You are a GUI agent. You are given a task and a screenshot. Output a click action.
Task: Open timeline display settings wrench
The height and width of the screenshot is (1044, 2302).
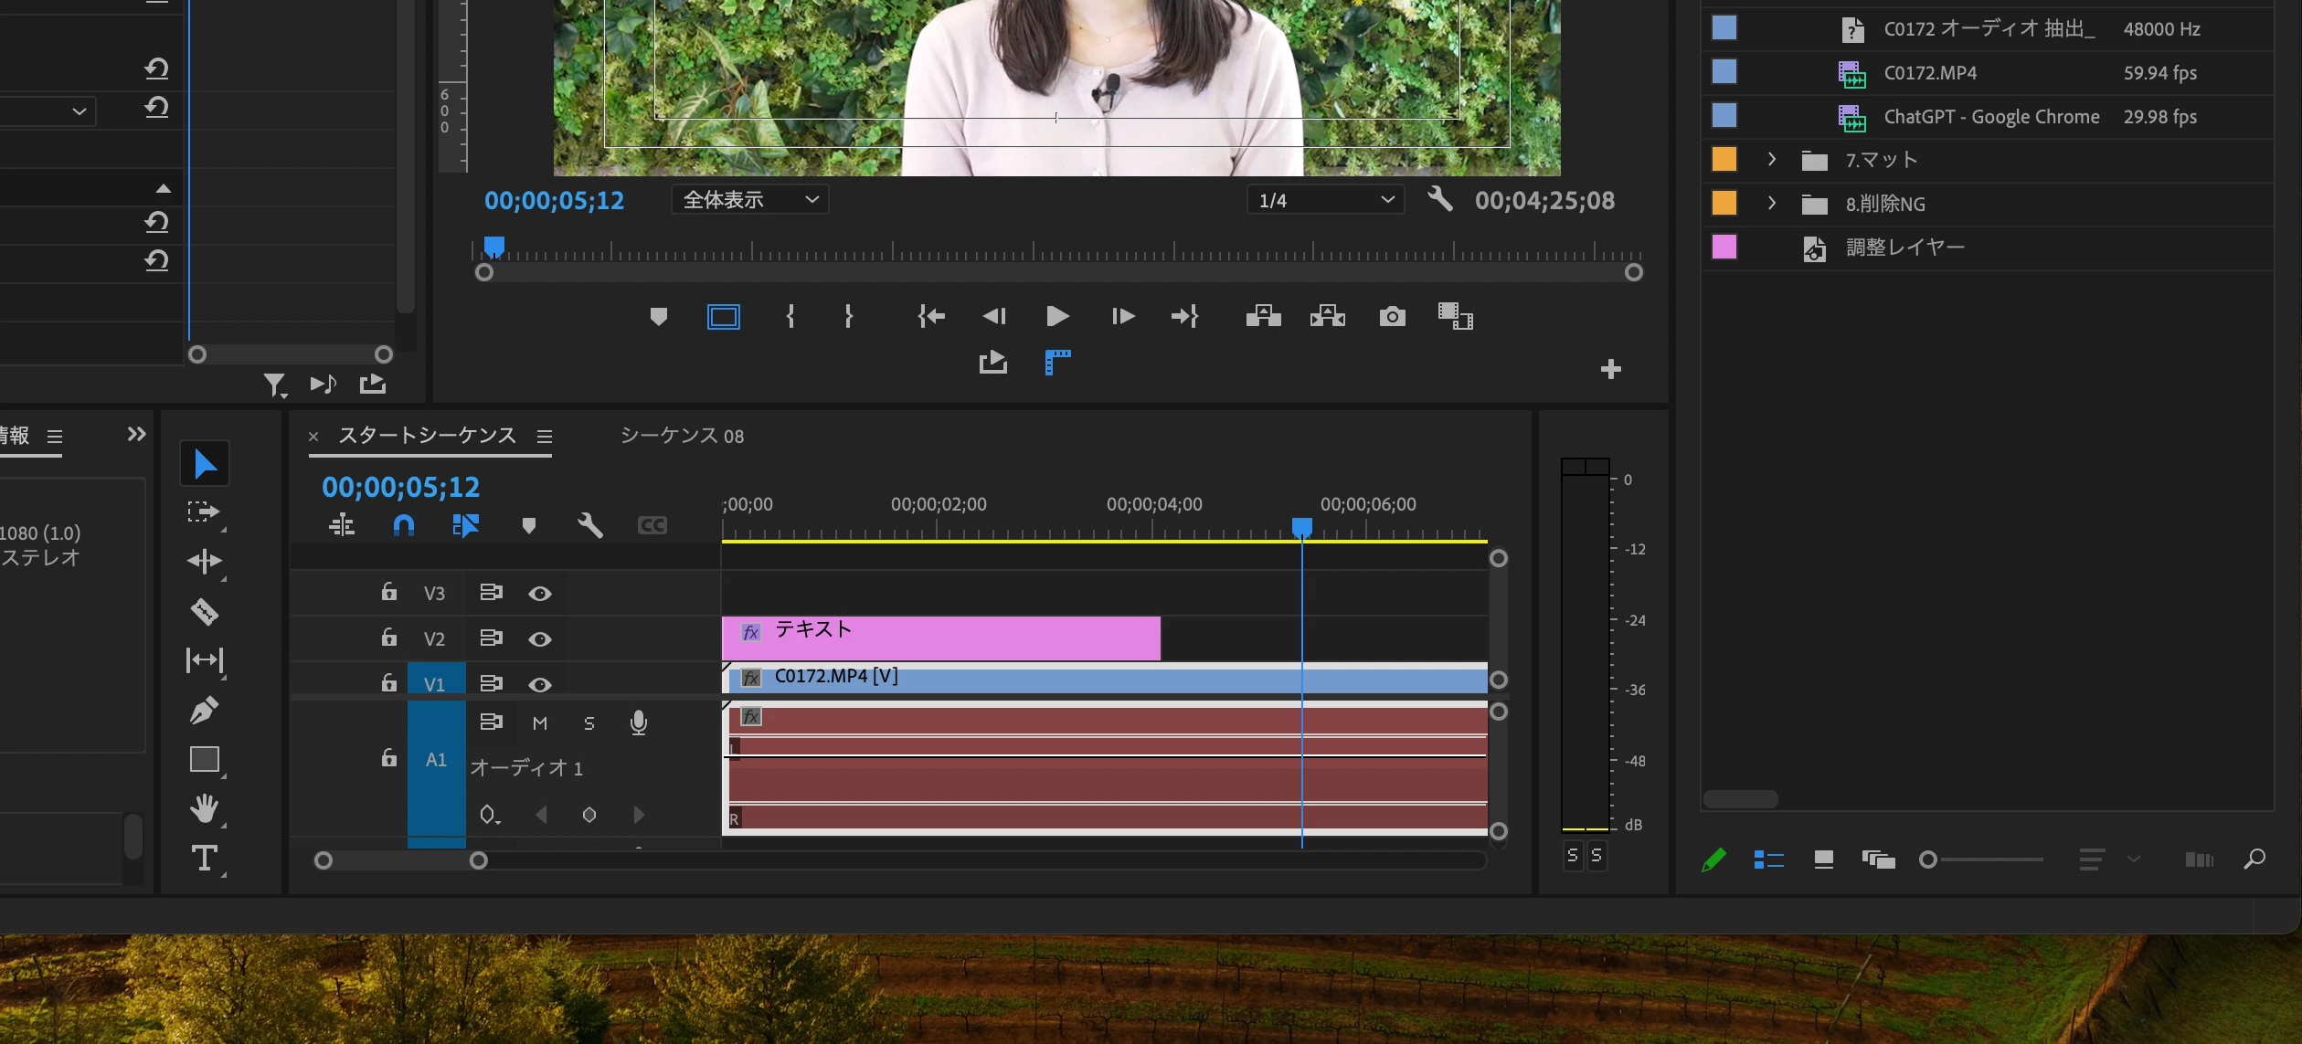pos(590,525)
